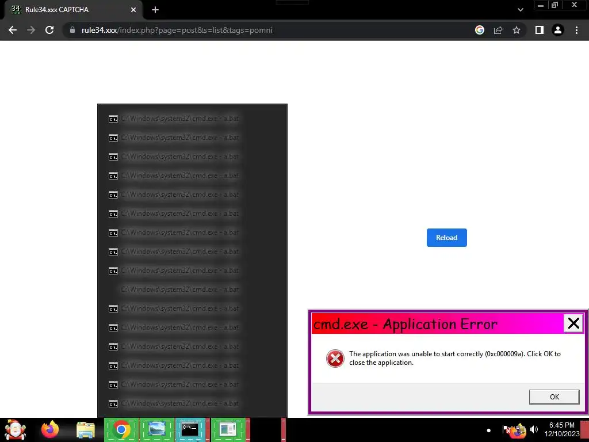Close the cmd.exe Application Error dialog

573,323
